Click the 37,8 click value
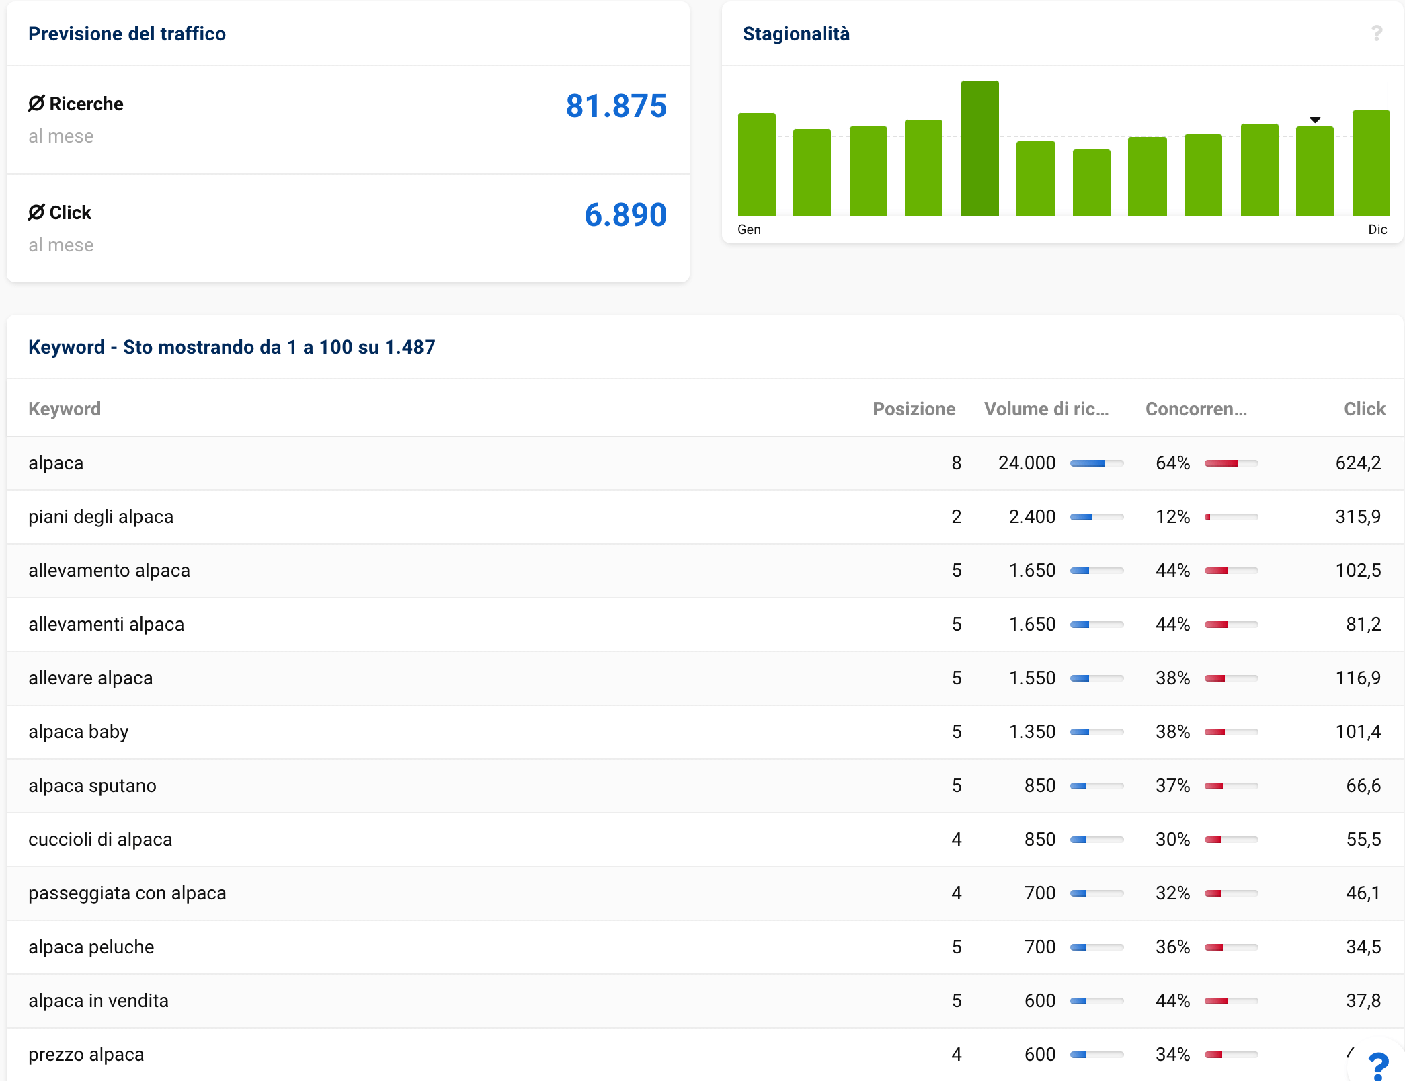This screenshot has width=1405, height=1081. [1363, 1001]
